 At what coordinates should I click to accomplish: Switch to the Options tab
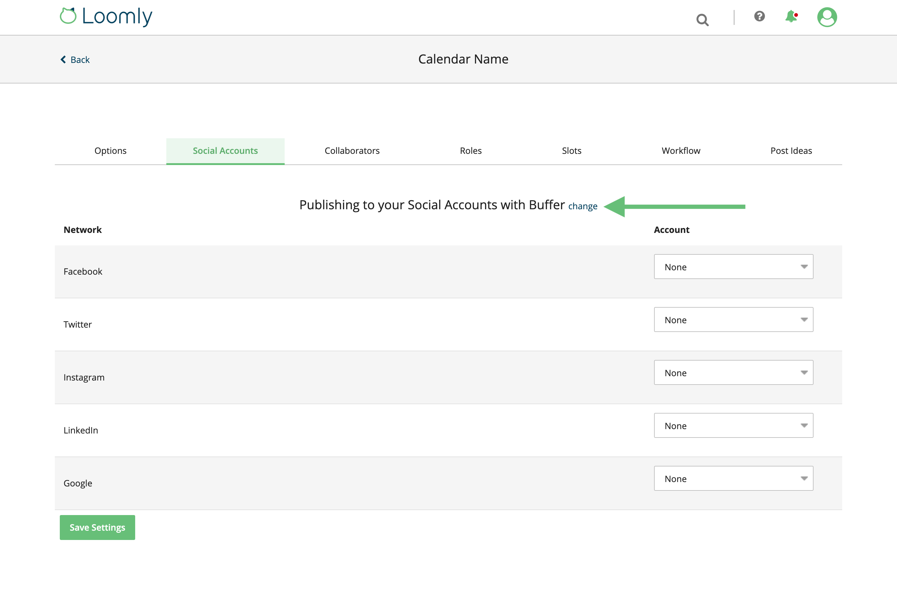tap(110, 151)
